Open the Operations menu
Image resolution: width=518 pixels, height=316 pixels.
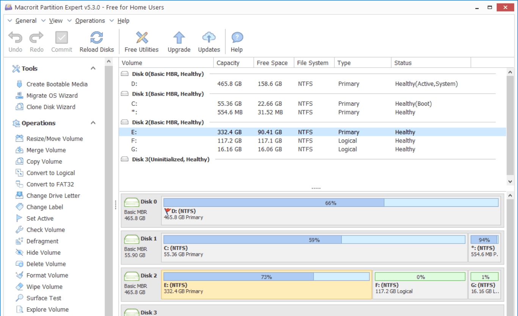[x=89, y=20]
